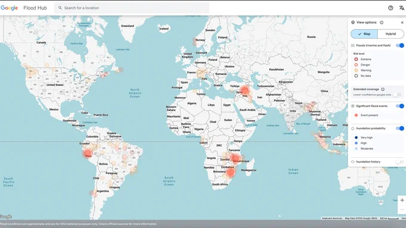Close the View options panel
406x228 pixels.
point(402,23)
